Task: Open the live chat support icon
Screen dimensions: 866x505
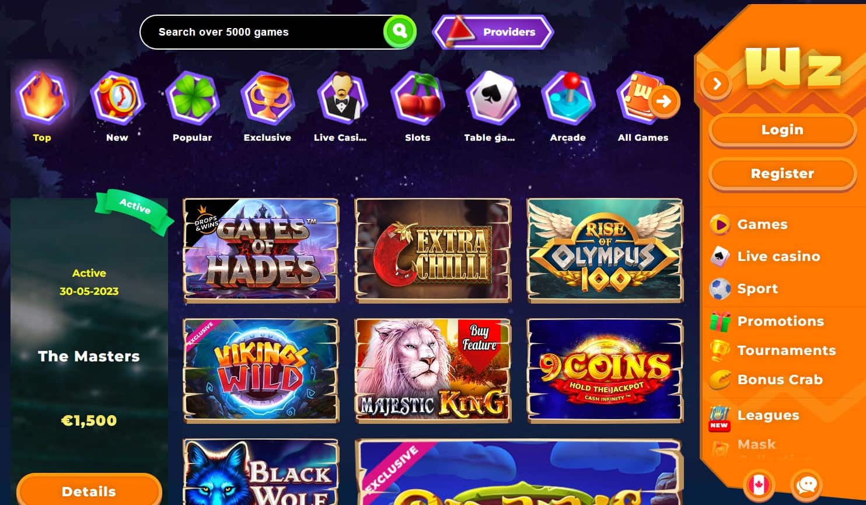Action: tap(806, 485)
